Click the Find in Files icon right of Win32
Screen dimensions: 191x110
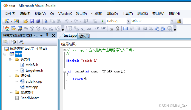point(179,21)
